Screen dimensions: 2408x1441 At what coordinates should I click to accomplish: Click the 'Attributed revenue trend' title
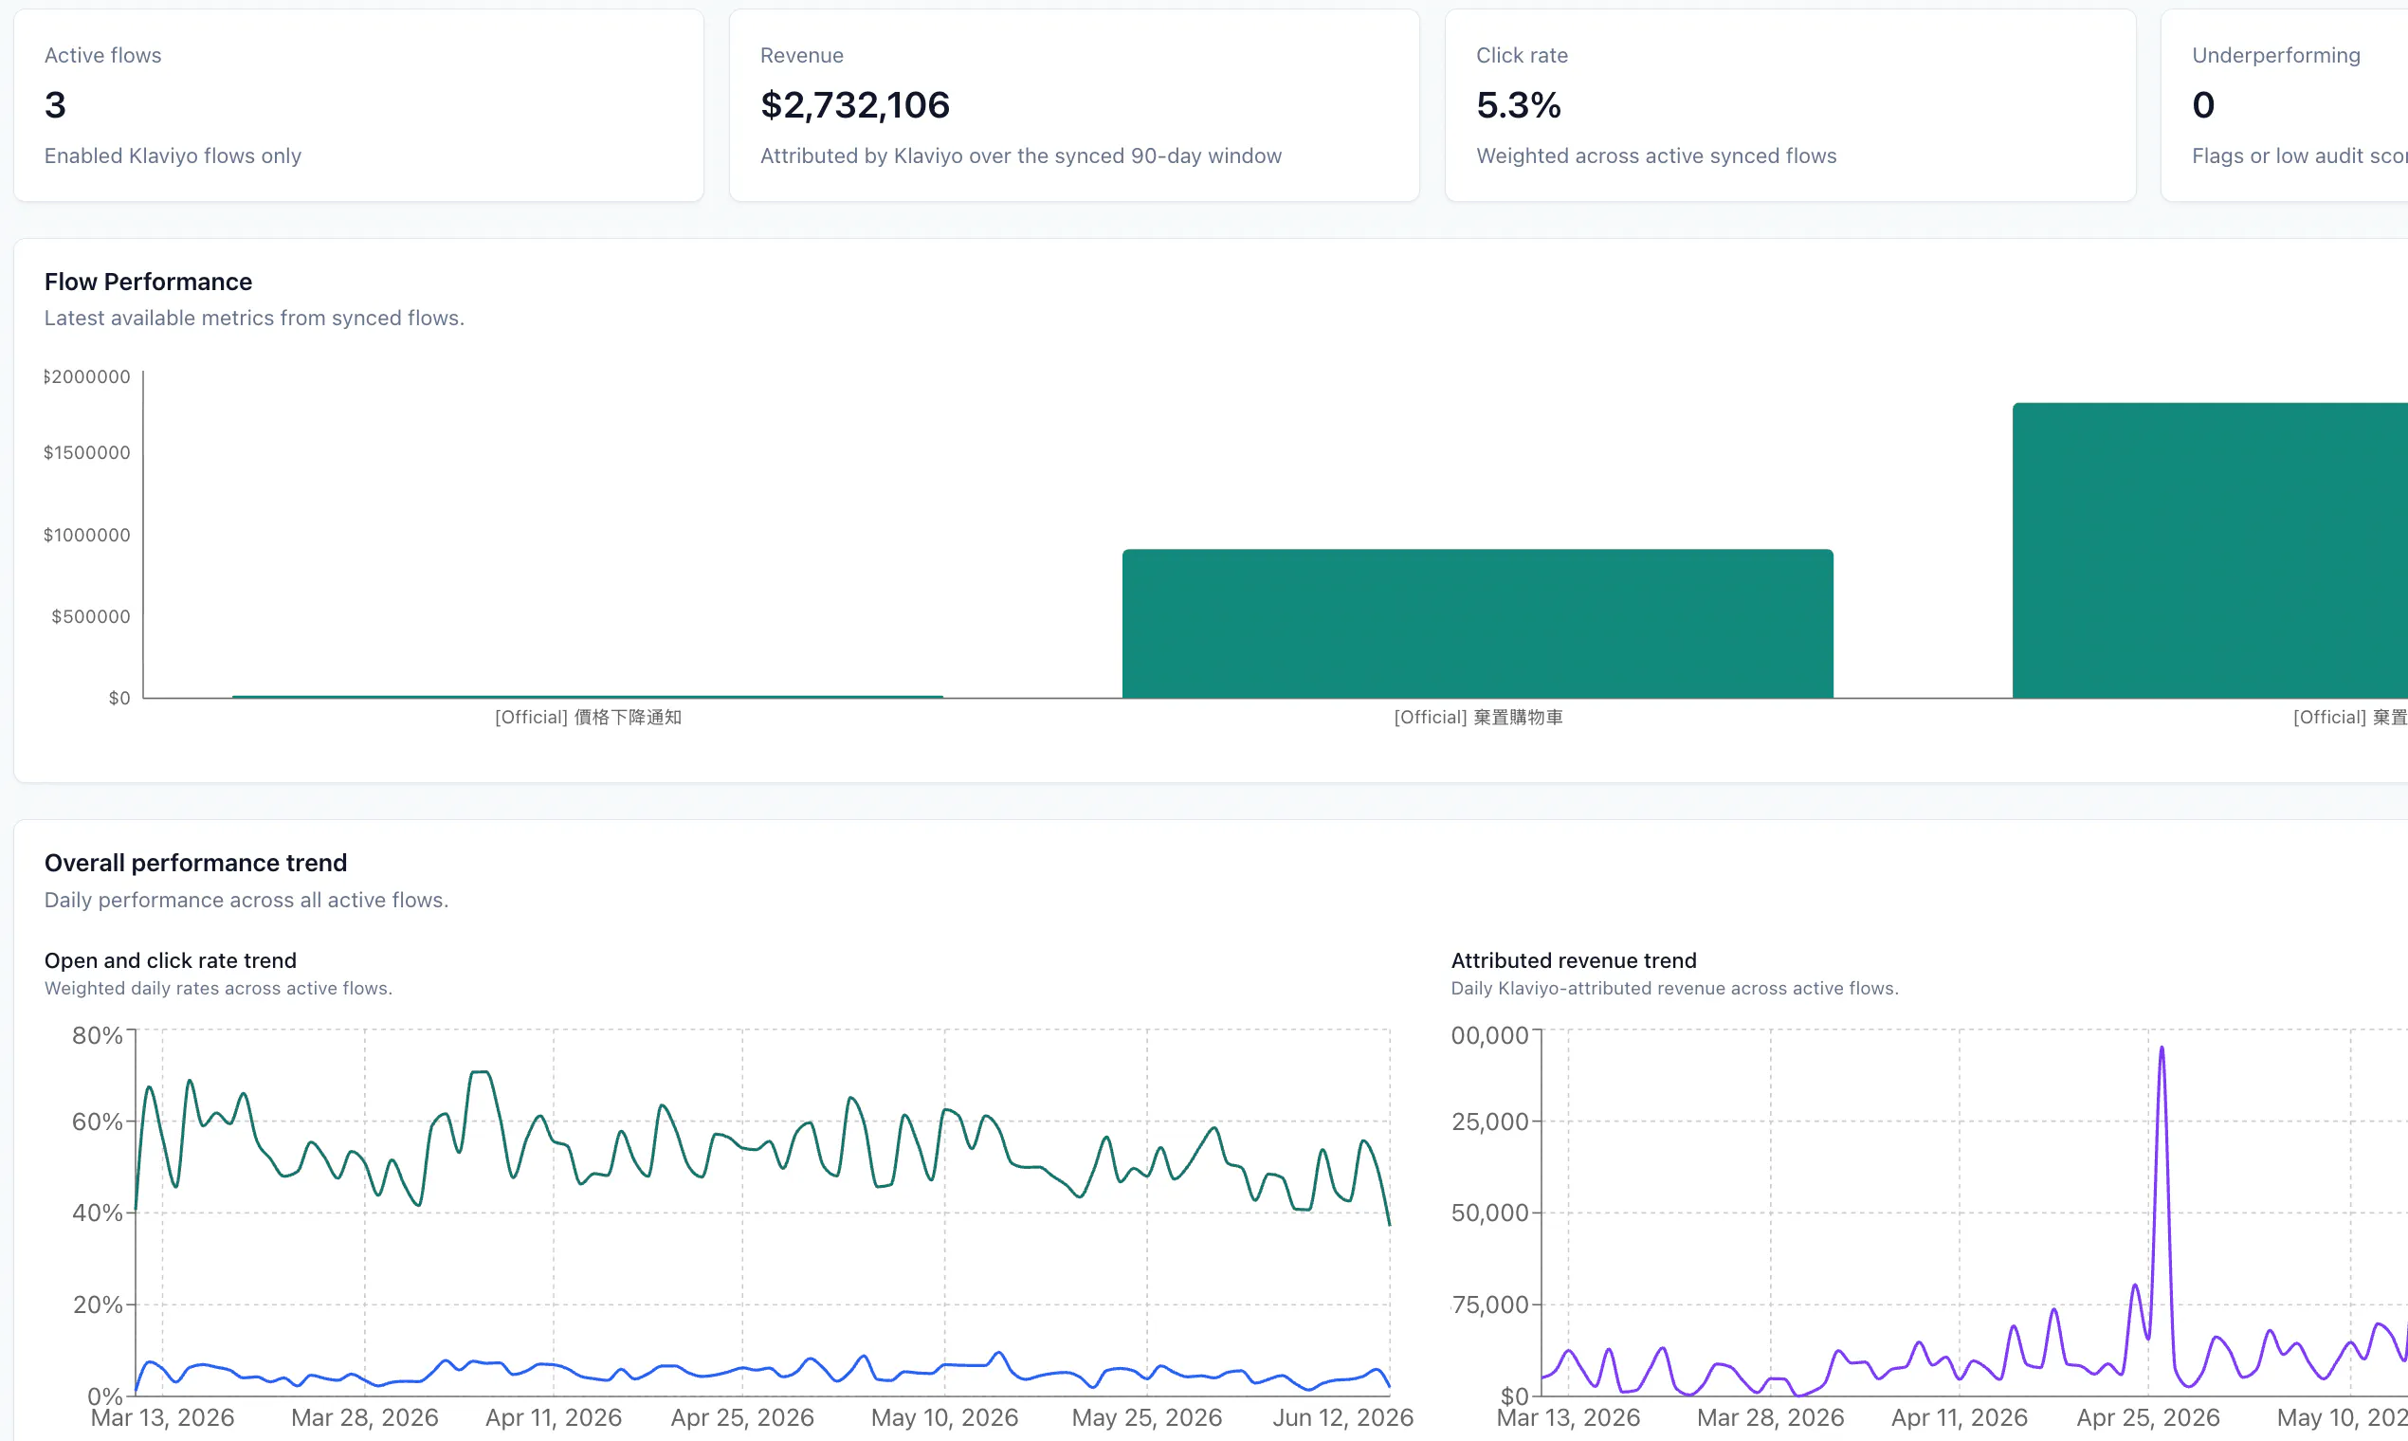click(1573, 960)
